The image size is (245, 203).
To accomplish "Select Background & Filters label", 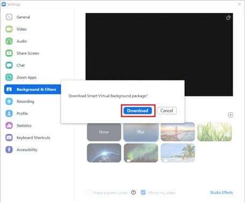I will point(37,89).
